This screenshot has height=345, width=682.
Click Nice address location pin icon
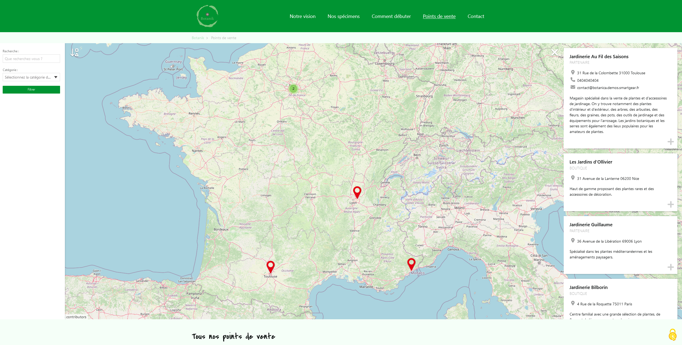[x=573, y=178]
